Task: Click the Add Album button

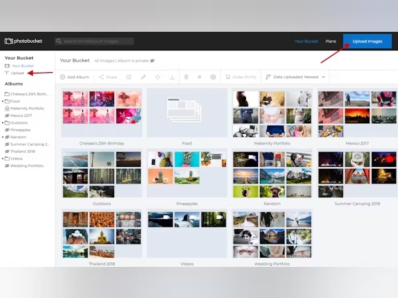Action: (x=75, y=77)
